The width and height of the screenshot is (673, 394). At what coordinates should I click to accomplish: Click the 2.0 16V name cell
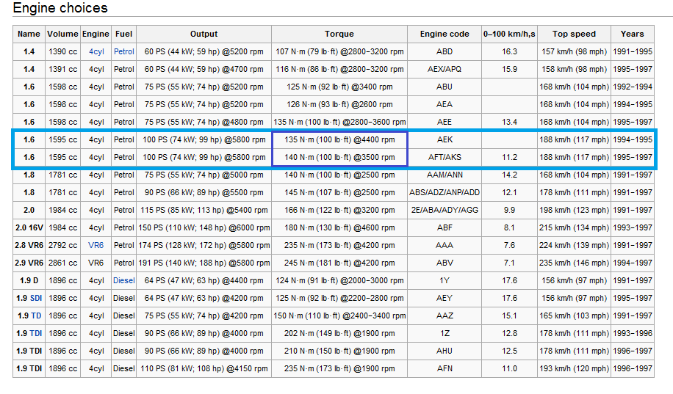pos(29,227)
